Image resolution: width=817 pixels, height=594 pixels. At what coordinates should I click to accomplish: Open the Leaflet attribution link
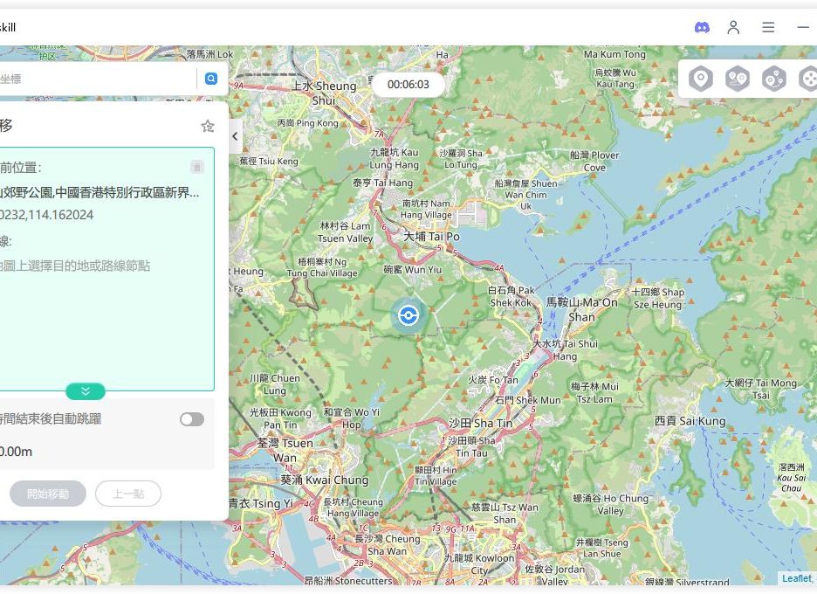[795, 578]
